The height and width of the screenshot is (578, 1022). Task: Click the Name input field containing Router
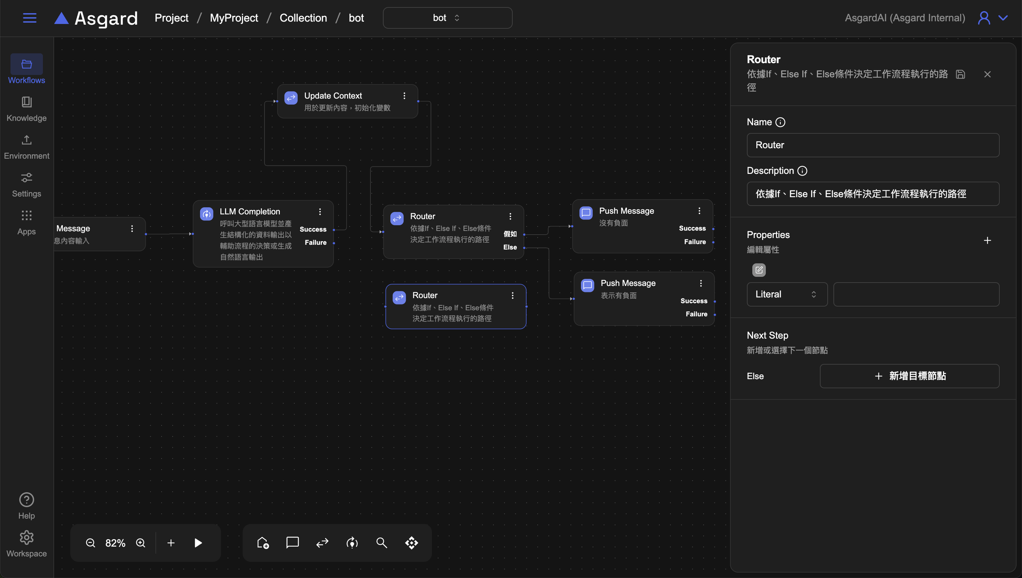coord(873,145)
